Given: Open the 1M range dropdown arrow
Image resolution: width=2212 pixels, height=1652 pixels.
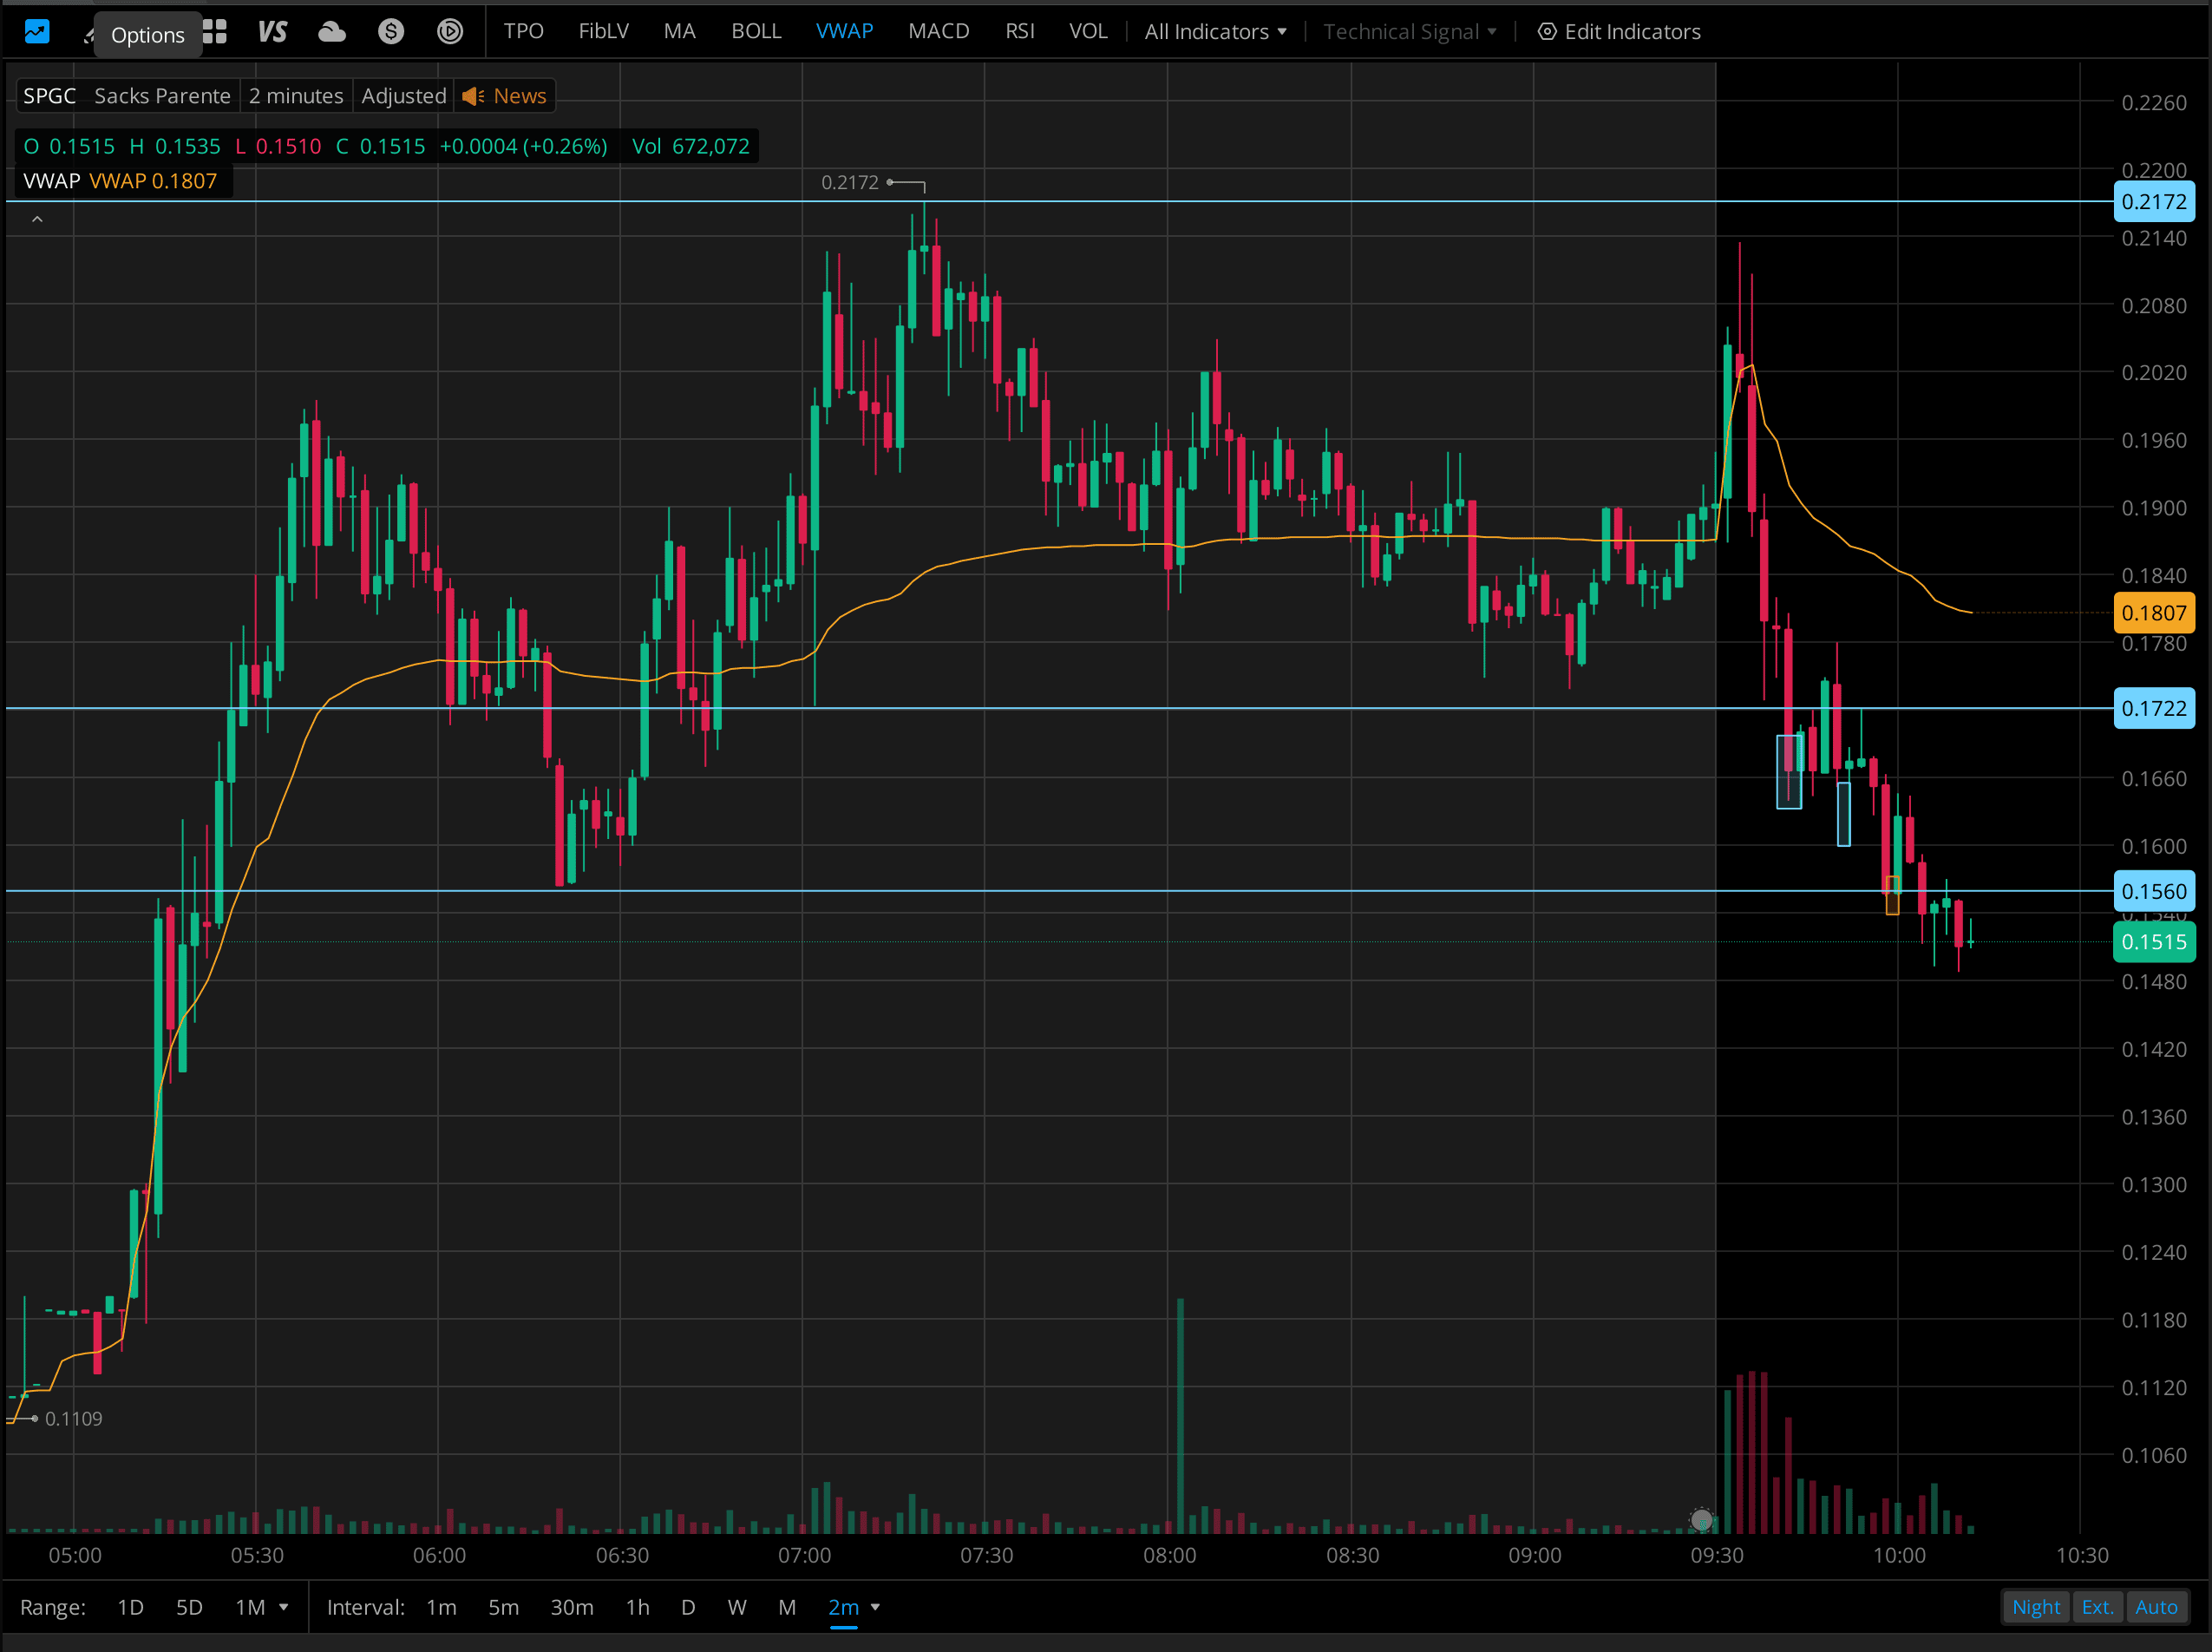Looking at the screenshot, I should pyautogui.click(x=284, y=1607).
